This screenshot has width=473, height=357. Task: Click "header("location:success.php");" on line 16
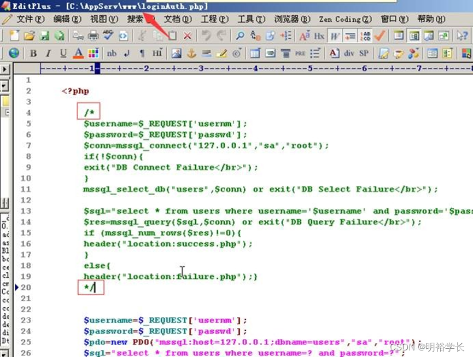click(x=168, y=244)
